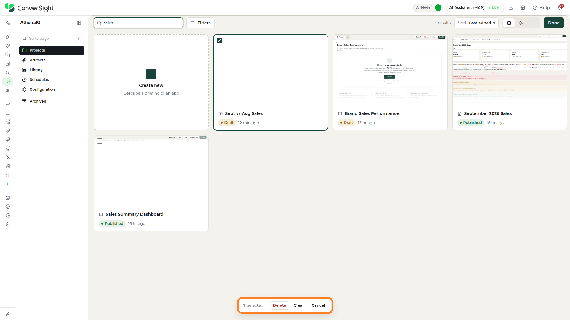Open the trending arrow icon in rail

coord(8,104)
